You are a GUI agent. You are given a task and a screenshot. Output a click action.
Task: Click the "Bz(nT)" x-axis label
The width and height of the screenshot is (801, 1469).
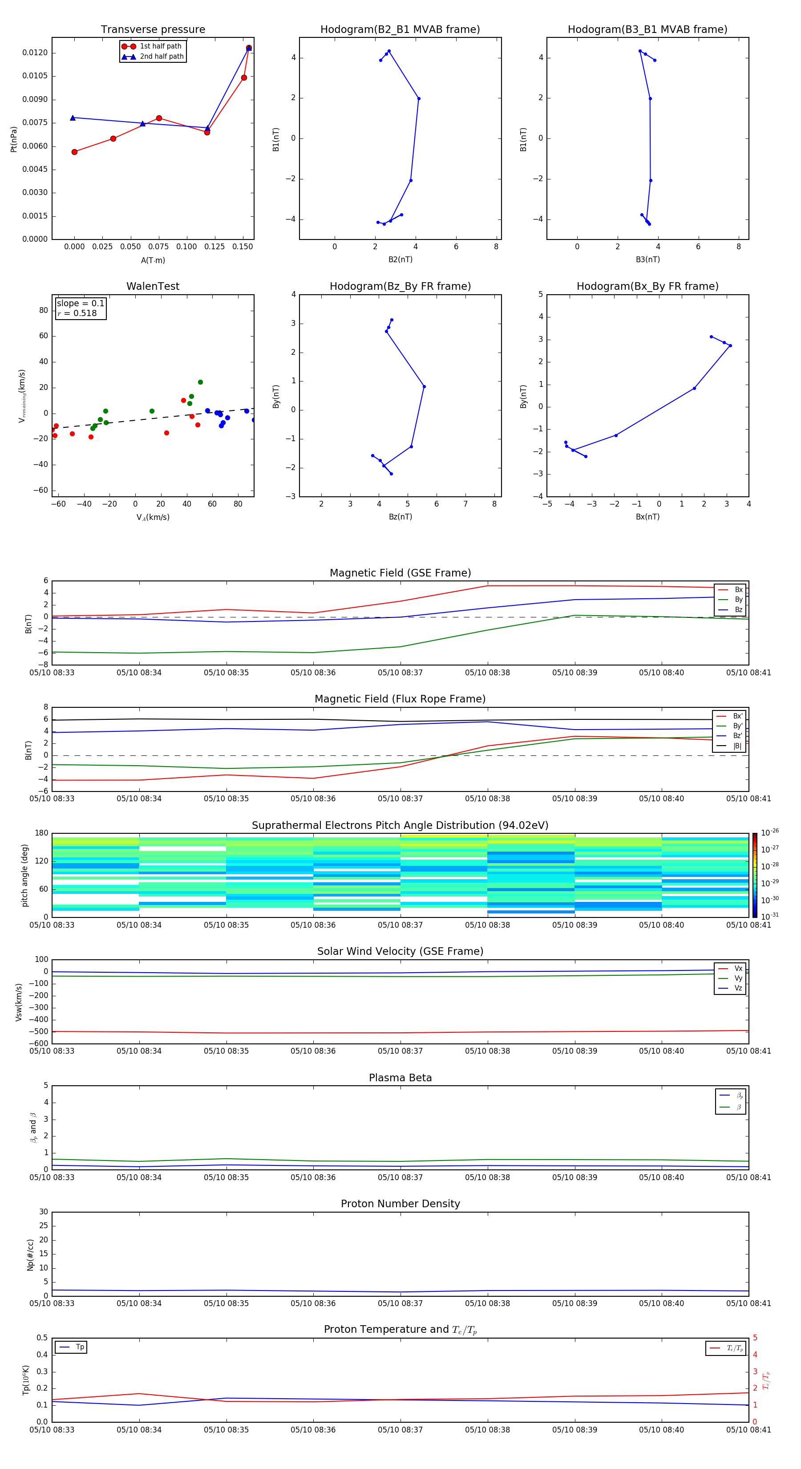pos(400,517)
